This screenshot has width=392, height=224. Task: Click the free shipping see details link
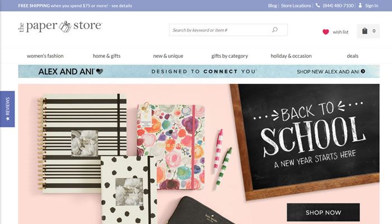pos(122,6)
